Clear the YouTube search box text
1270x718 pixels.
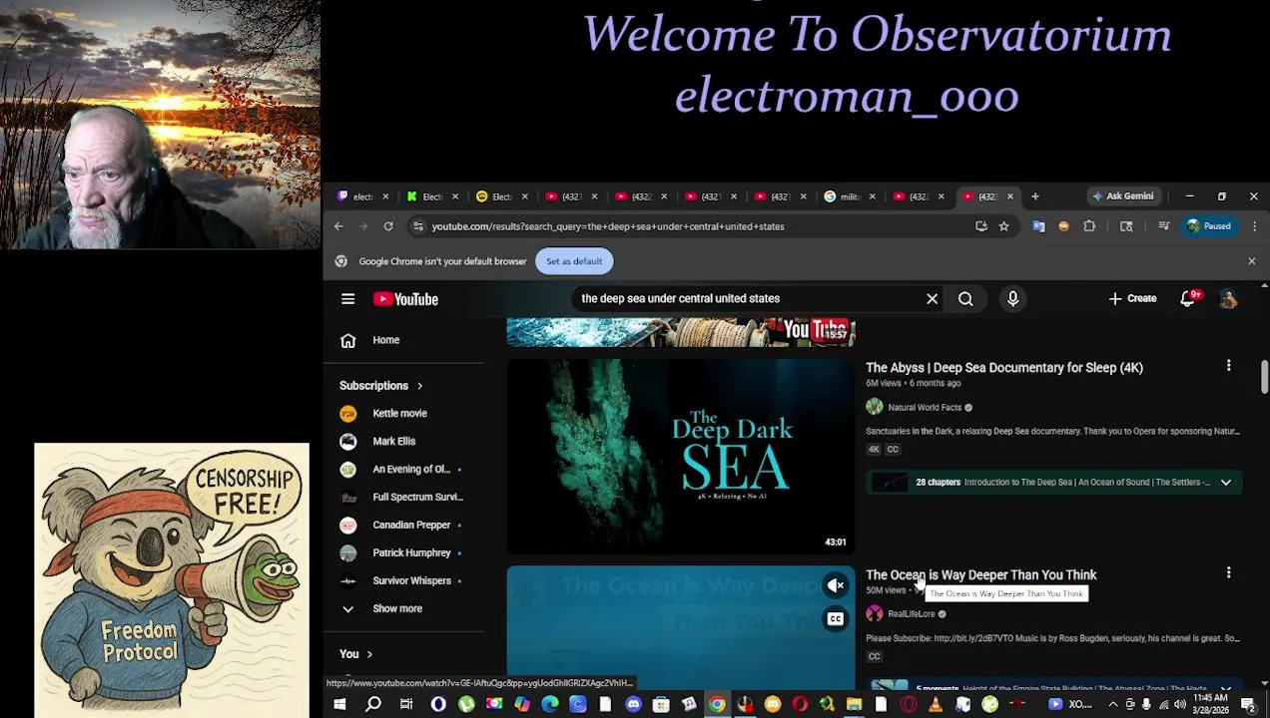pyautogui.click(x=932, y=299)
